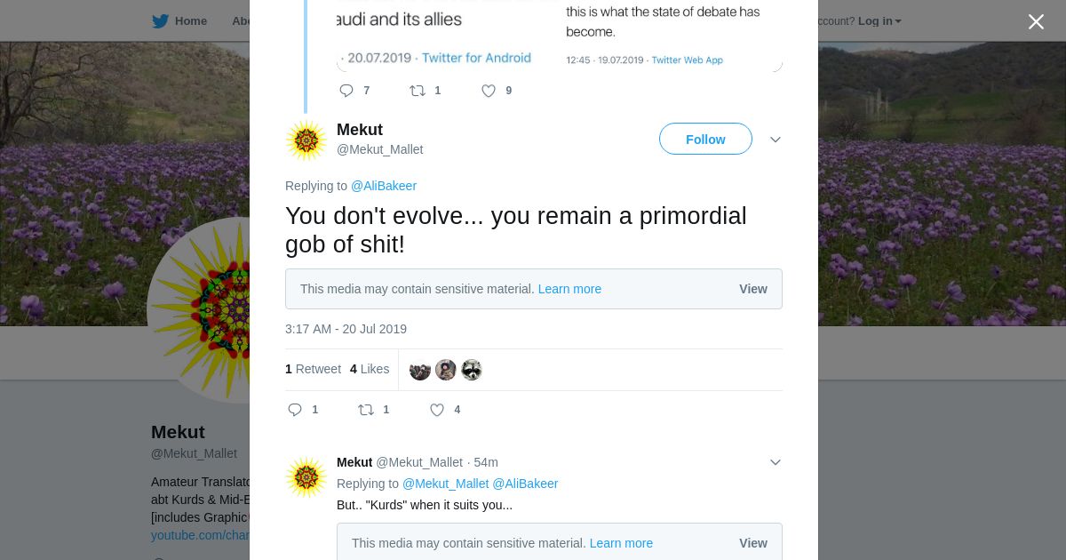
Task: View sensitive media in the reply tweet
Action: point(752,543)
